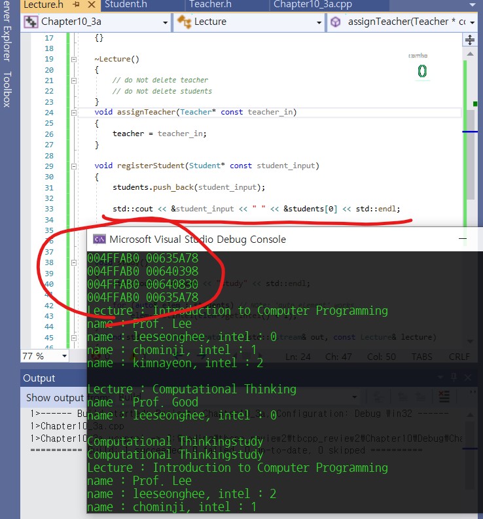Image resolution: width=483 pixels, height=519 pixels.
Task: Click the Lecture class icon in navigation bar
Action: 184,22
